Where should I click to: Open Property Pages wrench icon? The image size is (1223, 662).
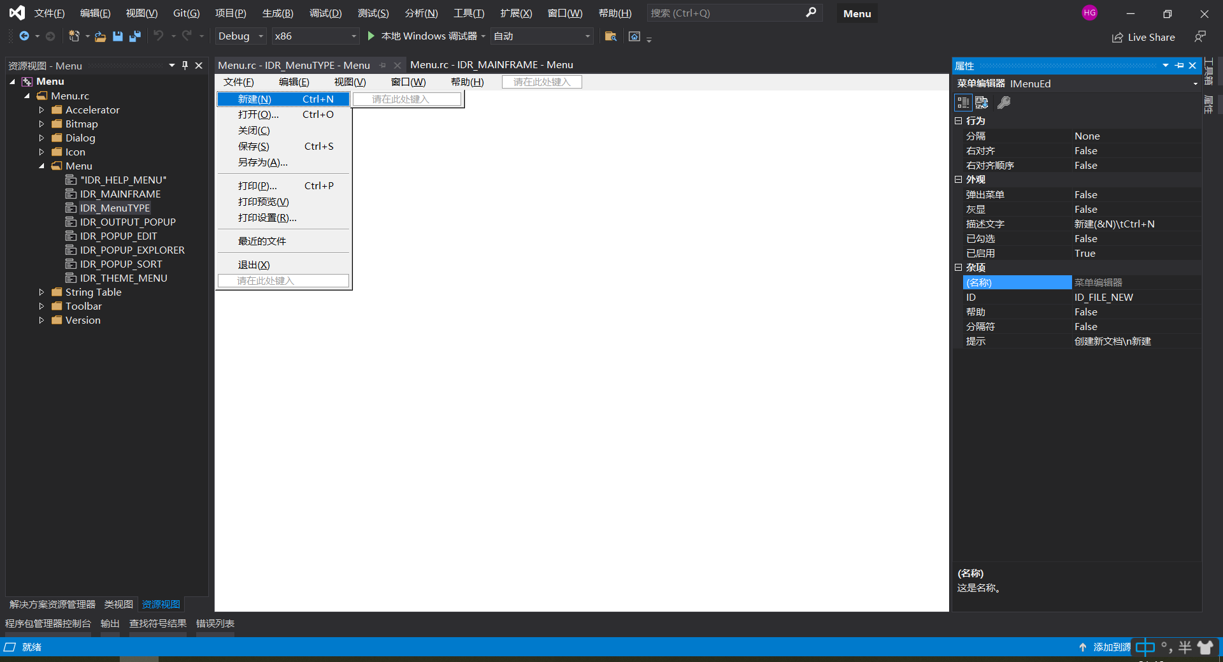point(1004,103)
